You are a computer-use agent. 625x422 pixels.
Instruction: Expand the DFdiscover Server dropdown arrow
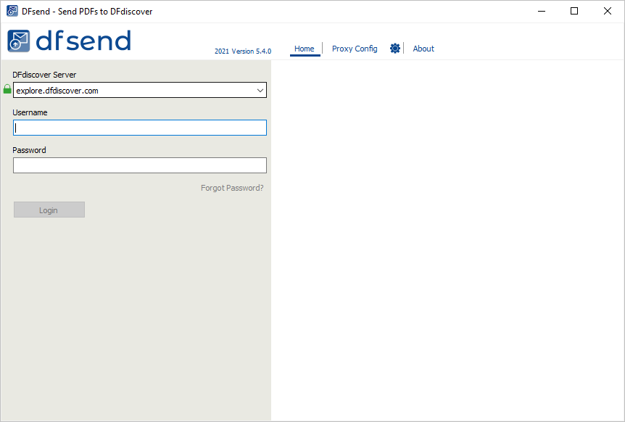(x=260, y=91)
